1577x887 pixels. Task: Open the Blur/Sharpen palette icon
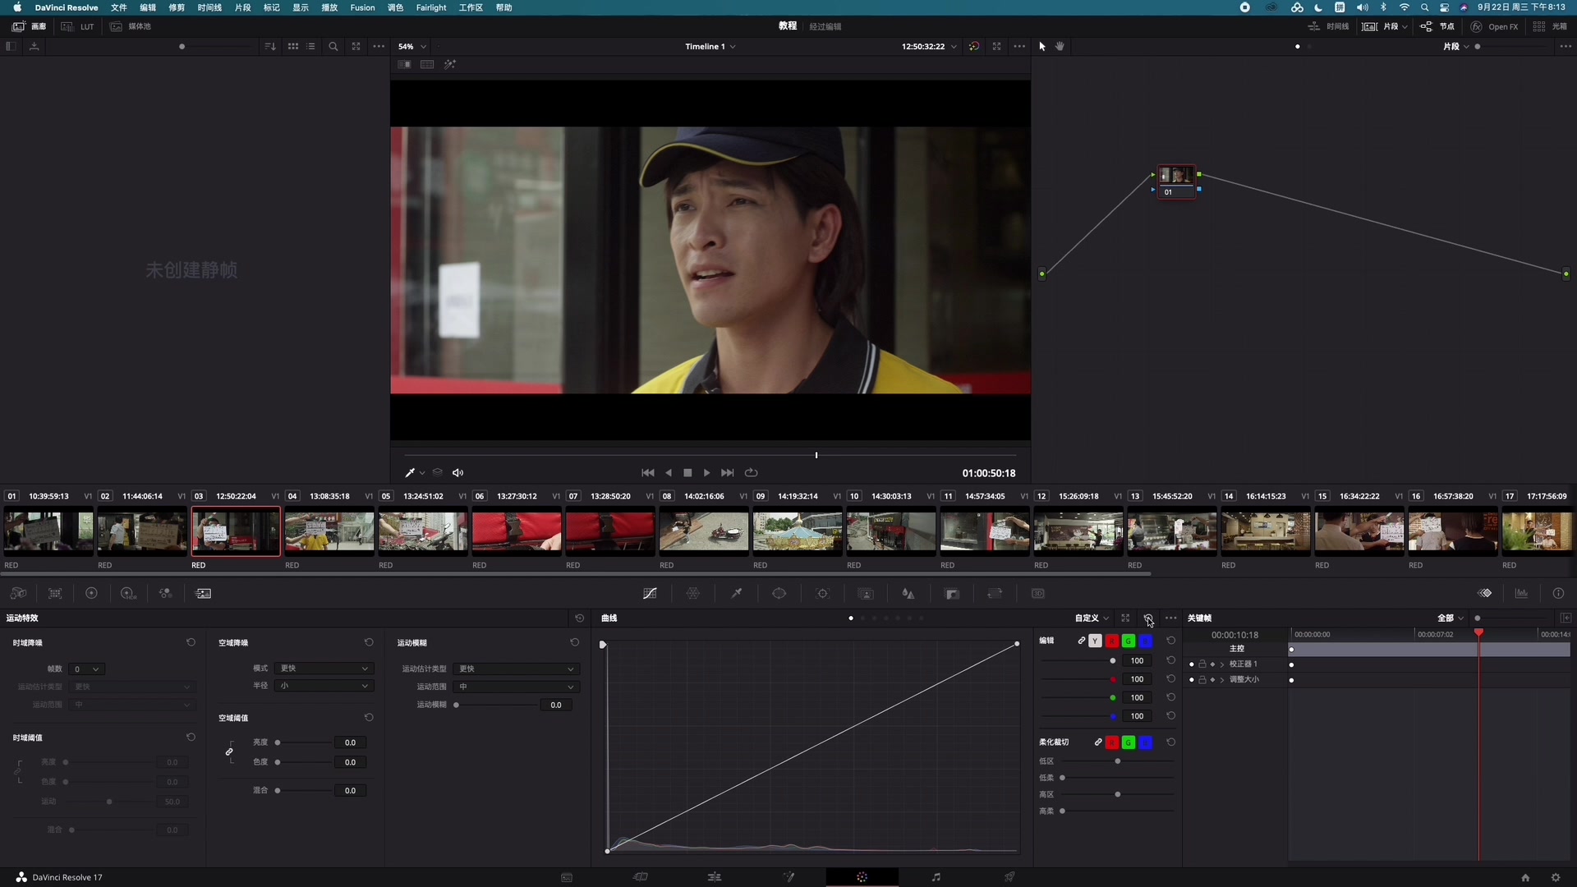[908, 594]
